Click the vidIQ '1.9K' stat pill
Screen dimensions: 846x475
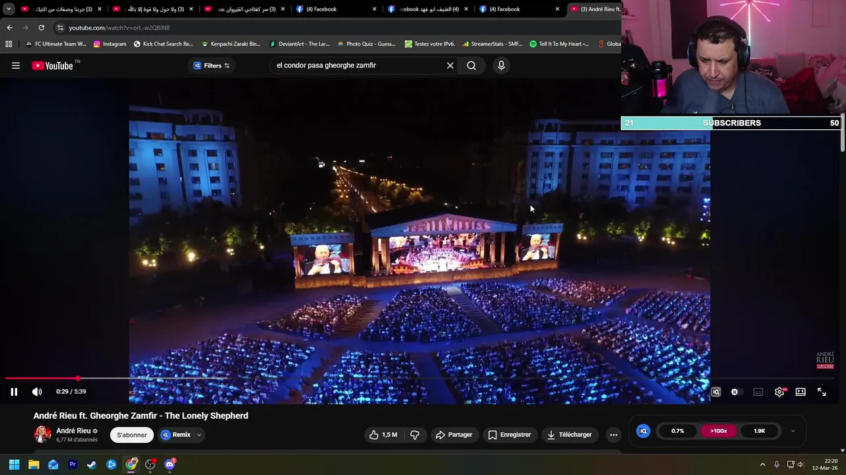pos(759,431)
